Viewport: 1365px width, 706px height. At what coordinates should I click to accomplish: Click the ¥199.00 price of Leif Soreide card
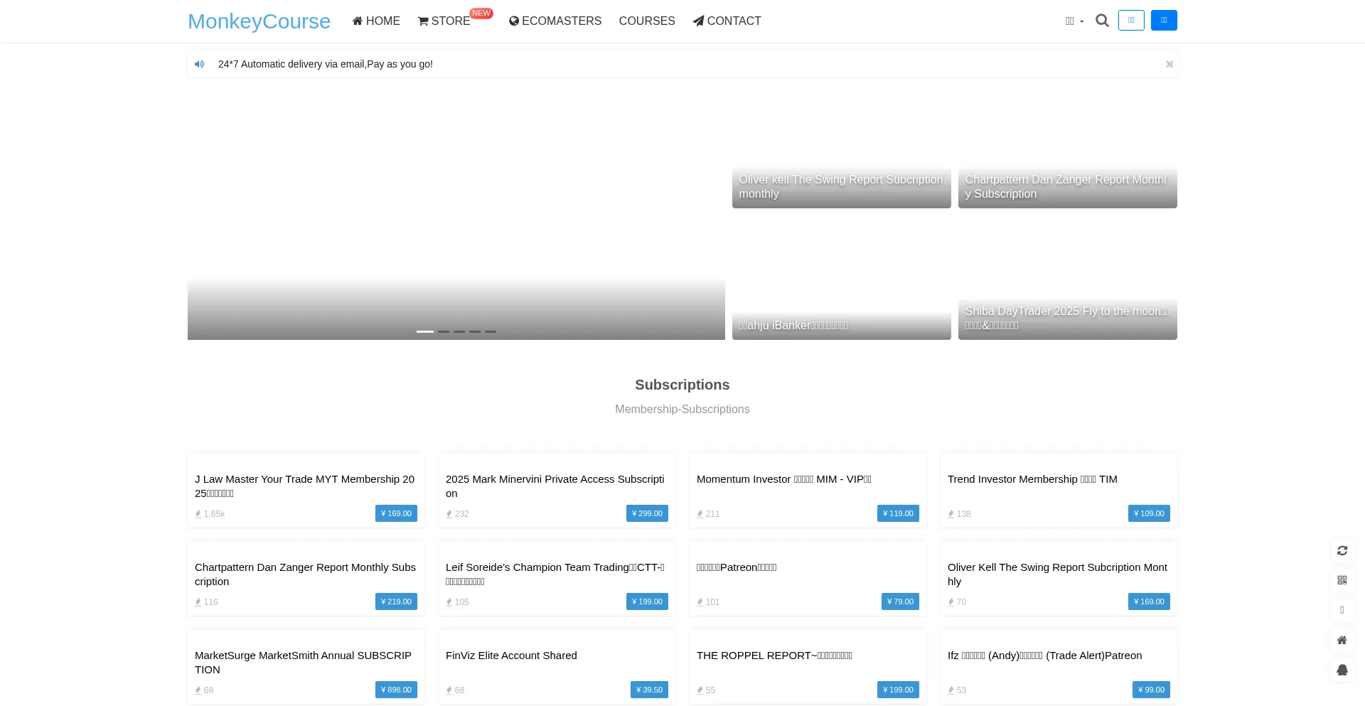pos(647,601)
